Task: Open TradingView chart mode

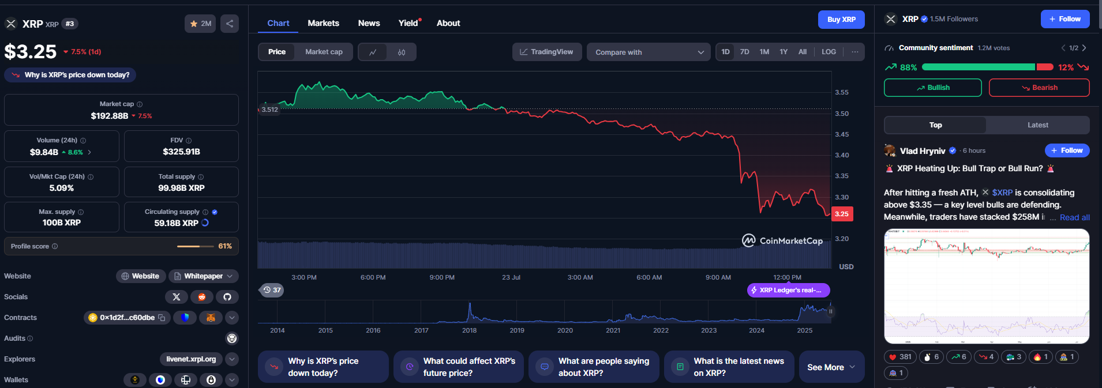Action: click(x=546, y=52)
